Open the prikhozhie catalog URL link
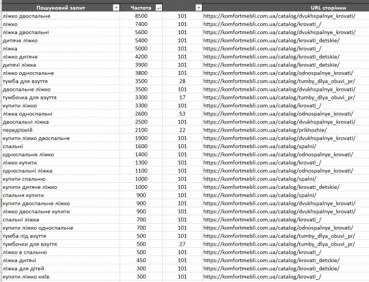 pos(265,130)
